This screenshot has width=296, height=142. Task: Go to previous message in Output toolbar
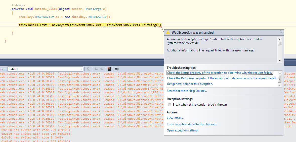(x=96, y=69)
